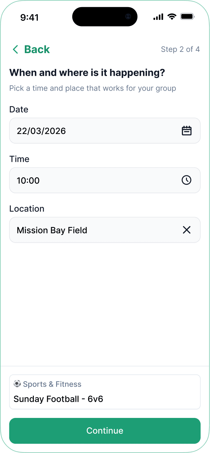210x453 pixels.
Task: Tap the Step 2 of 4 indicator
Action: point(181,49)
